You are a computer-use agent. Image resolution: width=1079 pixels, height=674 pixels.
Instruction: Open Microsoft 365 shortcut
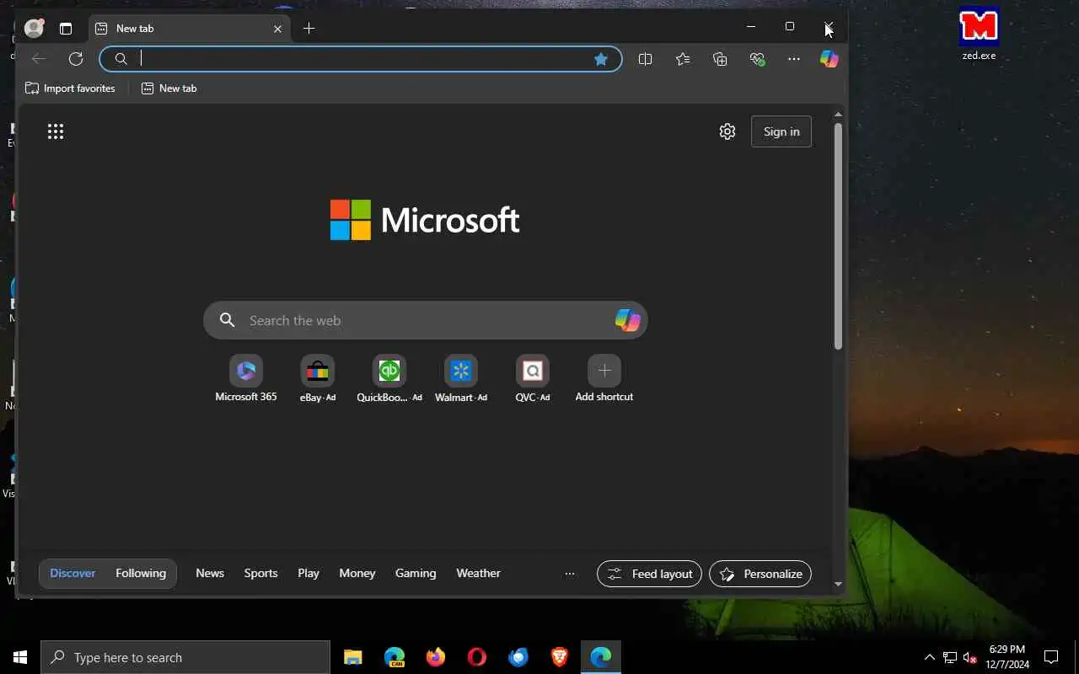click(x=246, y=377)
